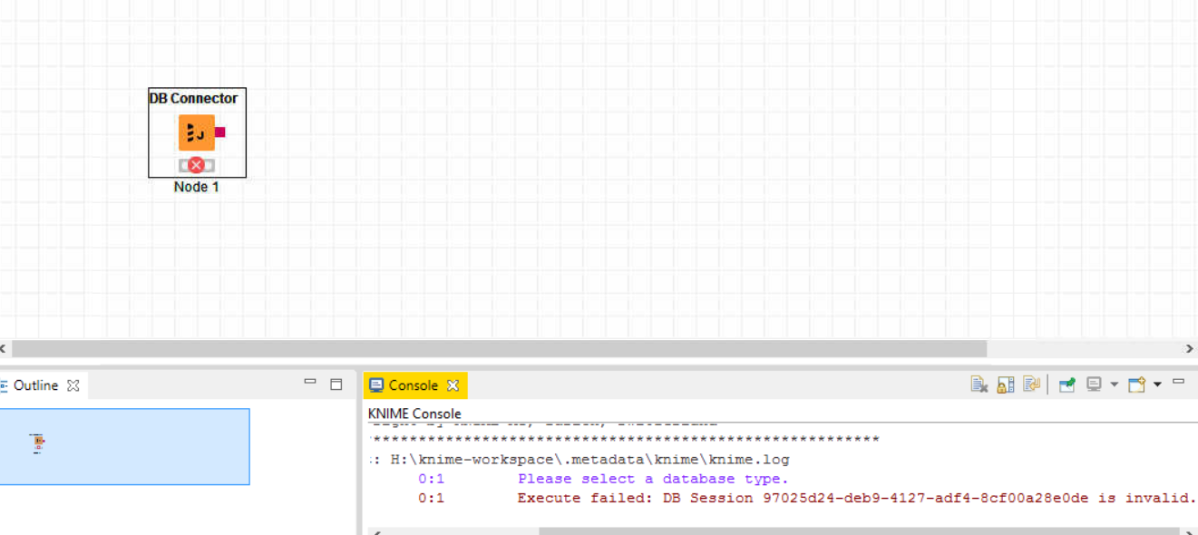
Task: Switch to the Outline tab
Action: point(35,385)
